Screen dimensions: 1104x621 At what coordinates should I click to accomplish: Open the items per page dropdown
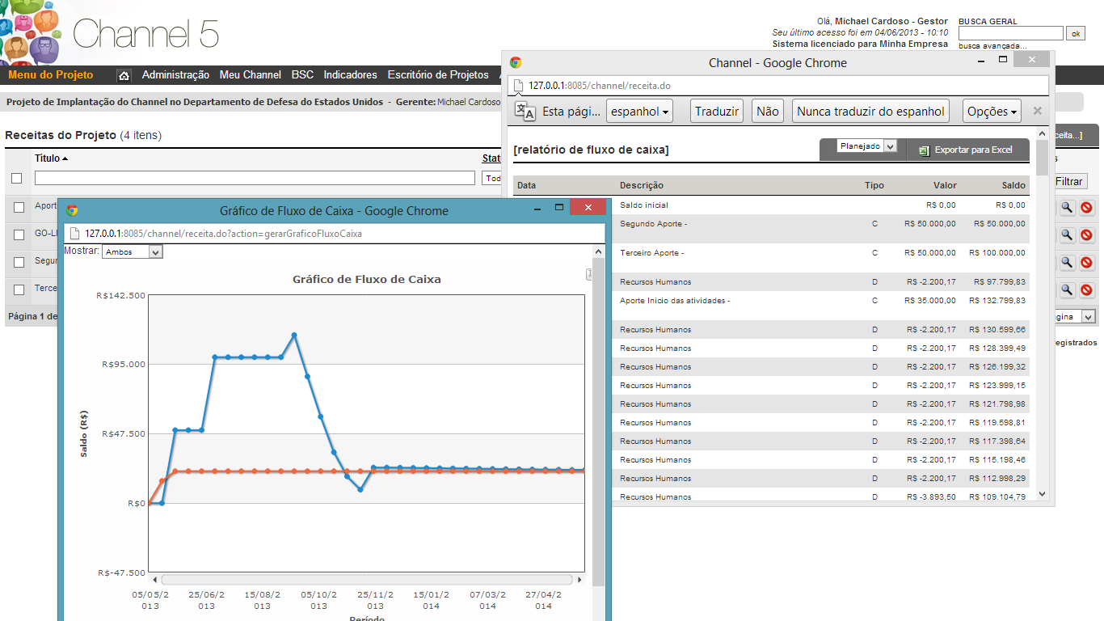(x=1074, y=317)
